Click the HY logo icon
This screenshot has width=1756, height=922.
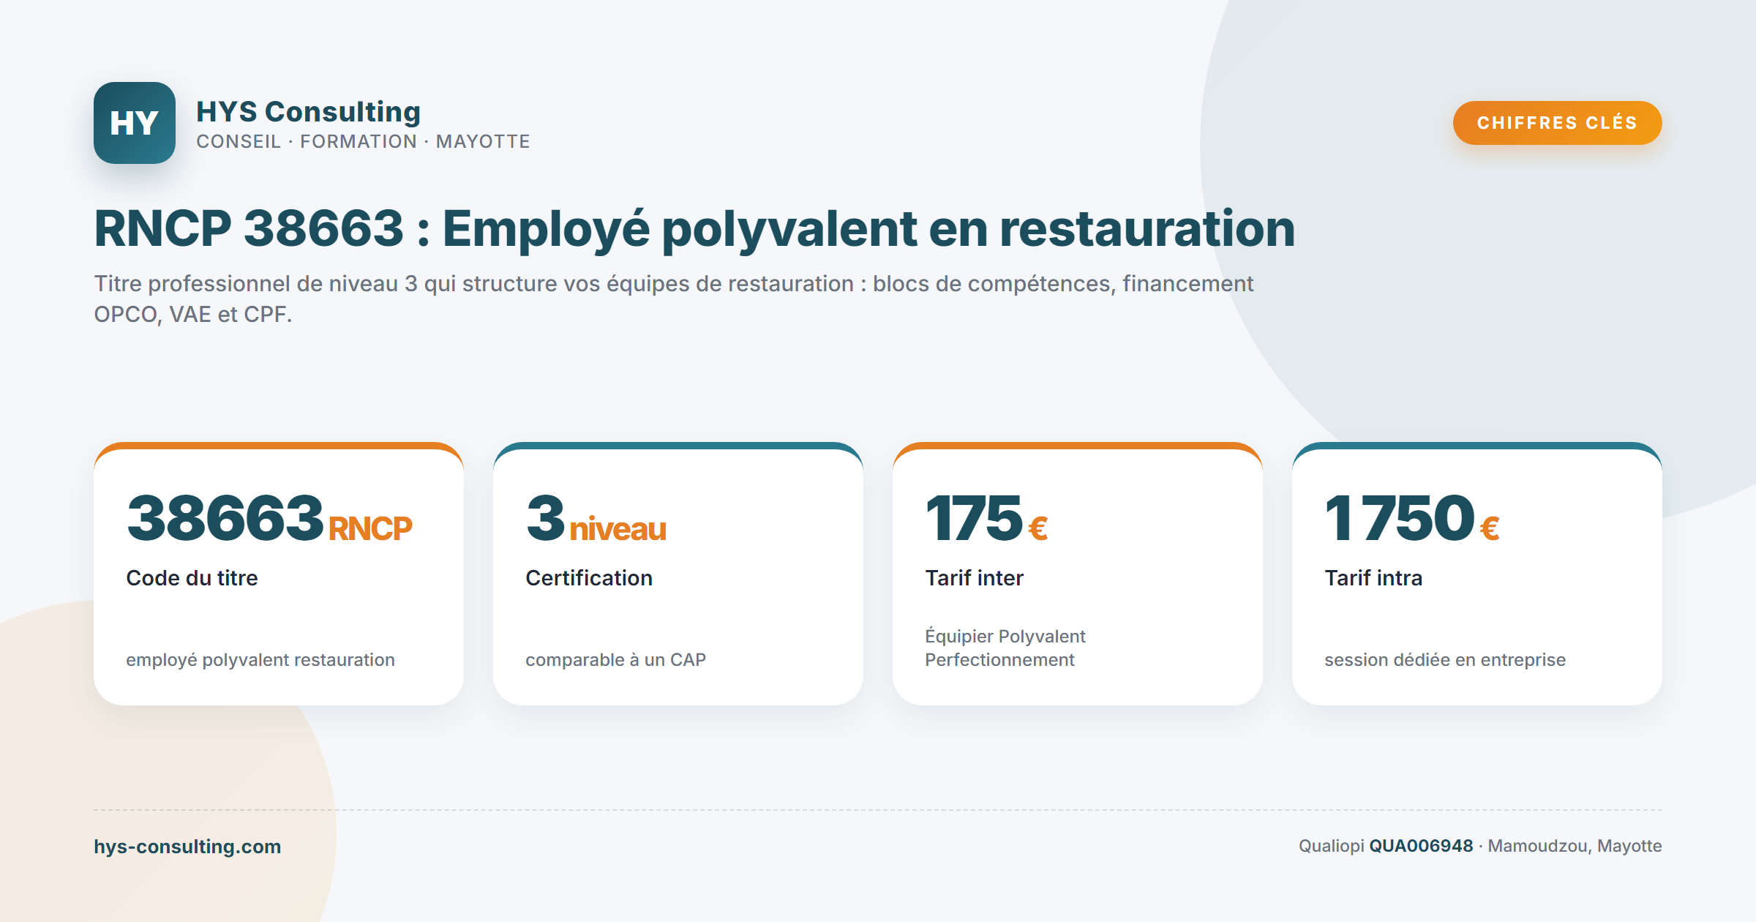click(x=135, y=123)
